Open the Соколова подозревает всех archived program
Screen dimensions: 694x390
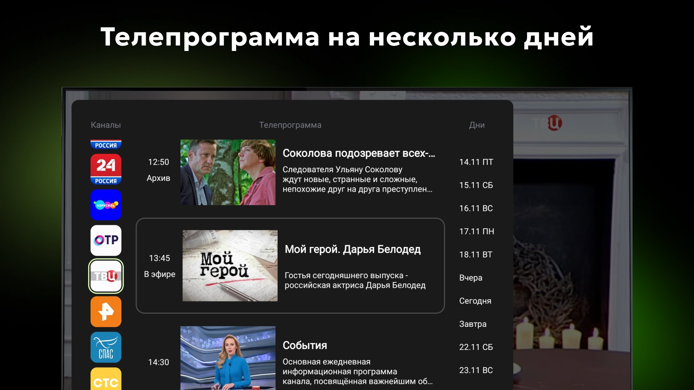[x=228, y=172]
